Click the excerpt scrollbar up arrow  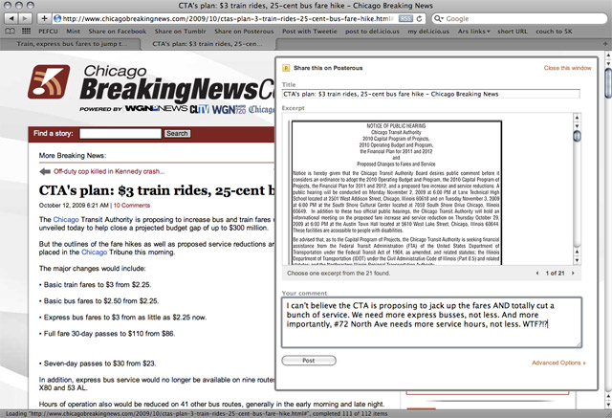tap(577, 117)
